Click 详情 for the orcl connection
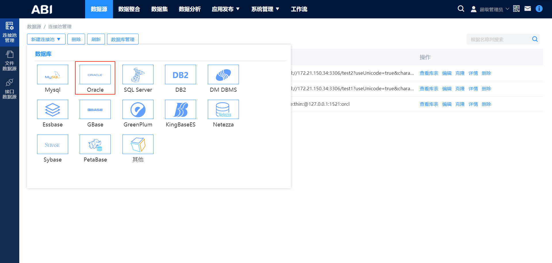Viewport: 552px width, 263px height. [x=473, y=104]
